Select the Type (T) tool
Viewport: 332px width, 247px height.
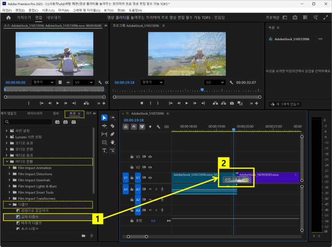pos(104,151)
